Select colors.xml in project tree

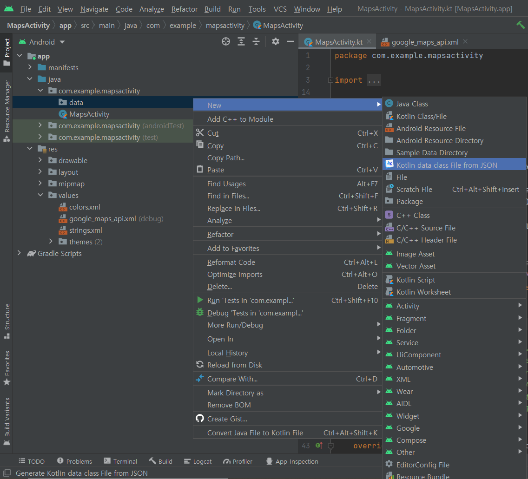click(80, 207)
